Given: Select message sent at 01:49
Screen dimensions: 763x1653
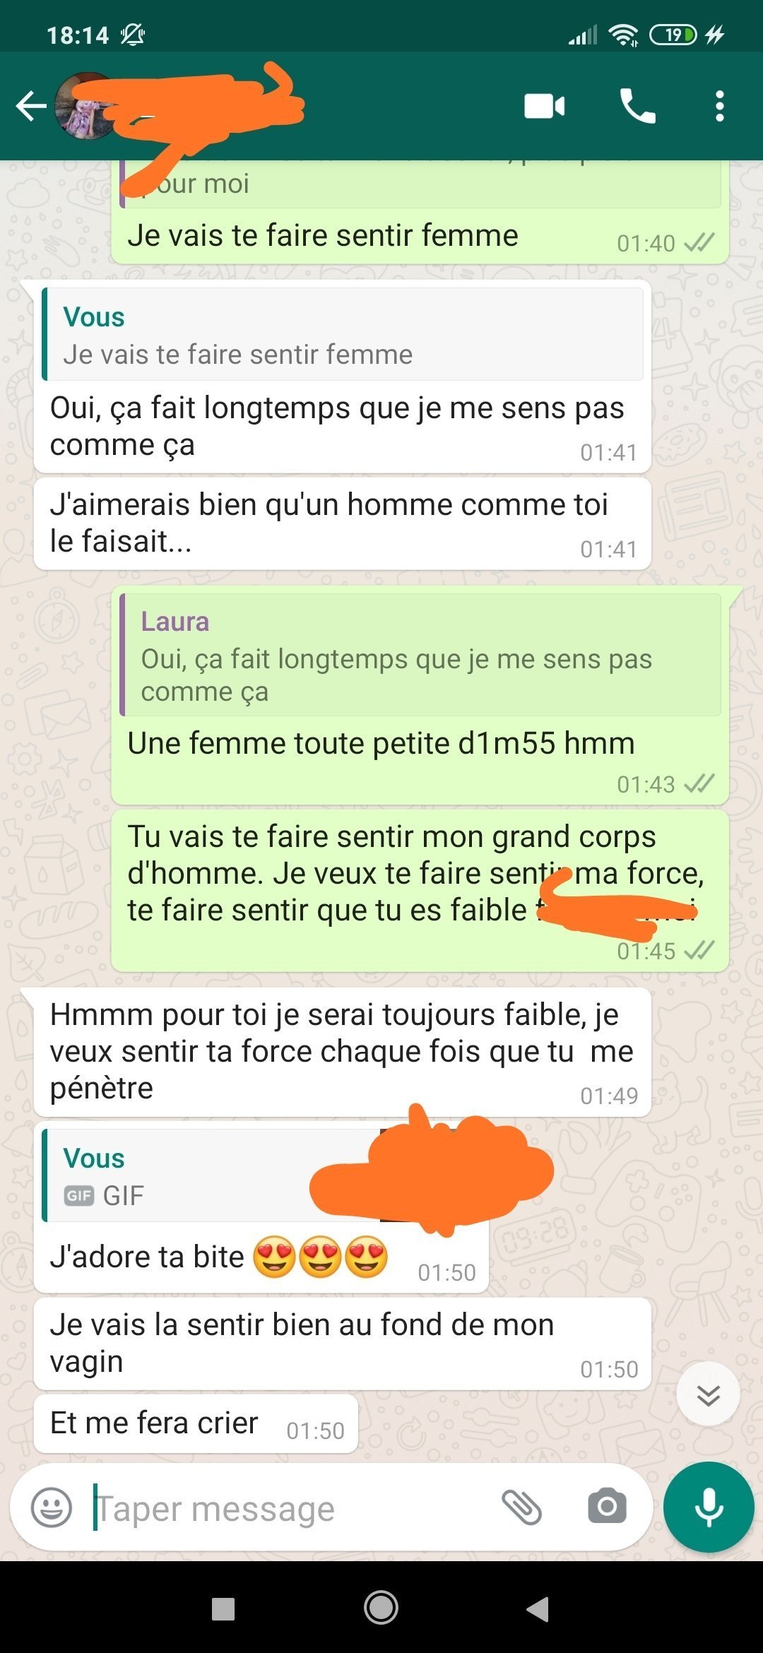Looking at the screenshot, I should click(343, 1052).
